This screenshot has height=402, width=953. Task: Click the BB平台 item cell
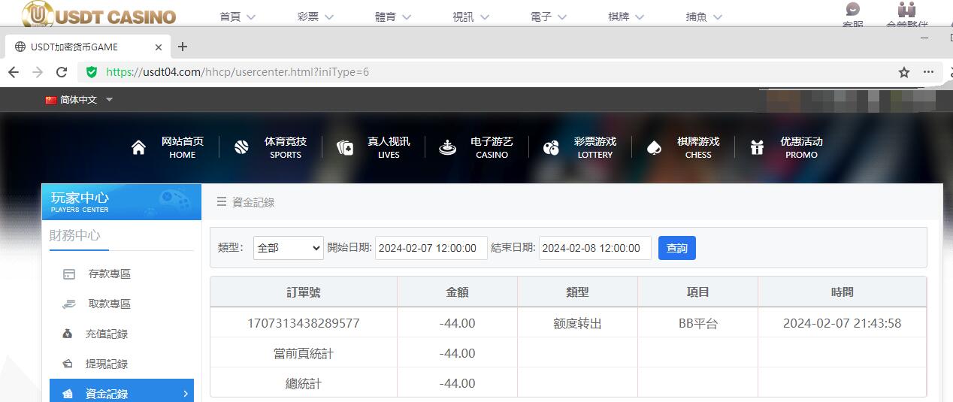698,324
